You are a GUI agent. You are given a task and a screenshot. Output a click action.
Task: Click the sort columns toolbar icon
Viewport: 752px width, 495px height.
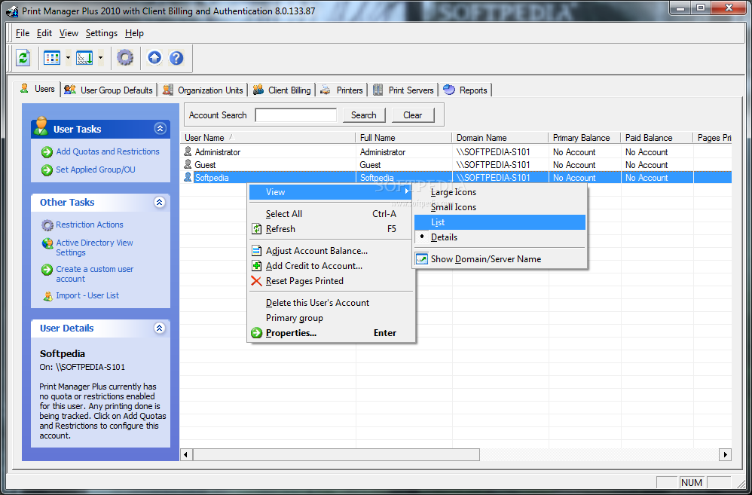tap(84, 59)
